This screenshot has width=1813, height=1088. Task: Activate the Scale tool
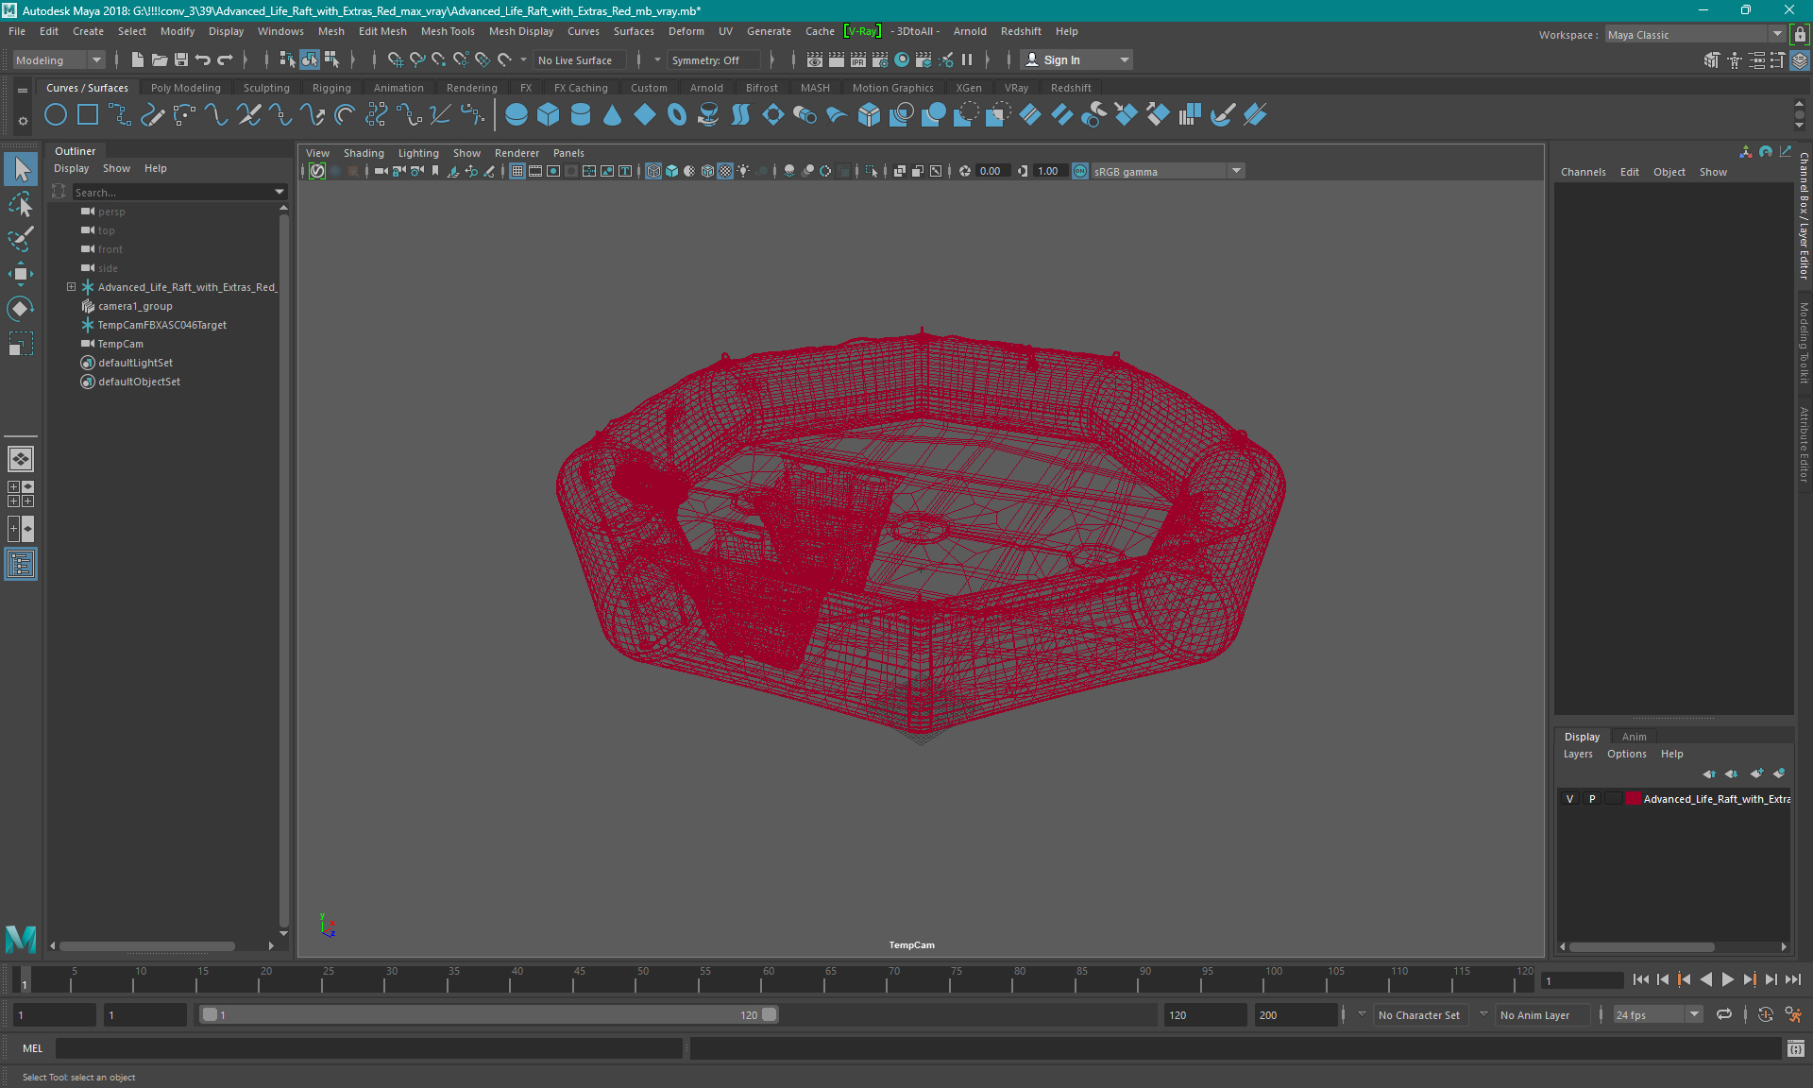tap(21, 343)
